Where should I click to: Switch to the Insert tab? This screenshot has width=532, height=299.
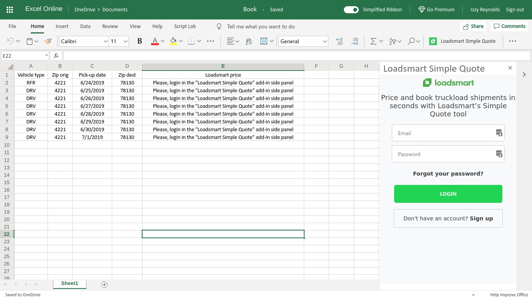pos(62,26)
